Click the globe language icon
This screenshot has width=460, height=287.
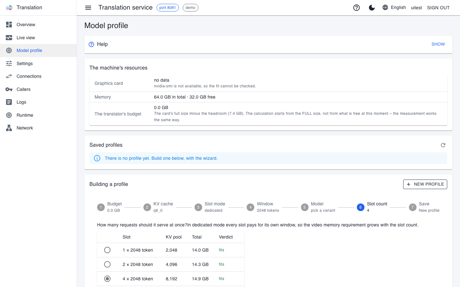coord(385,7)
